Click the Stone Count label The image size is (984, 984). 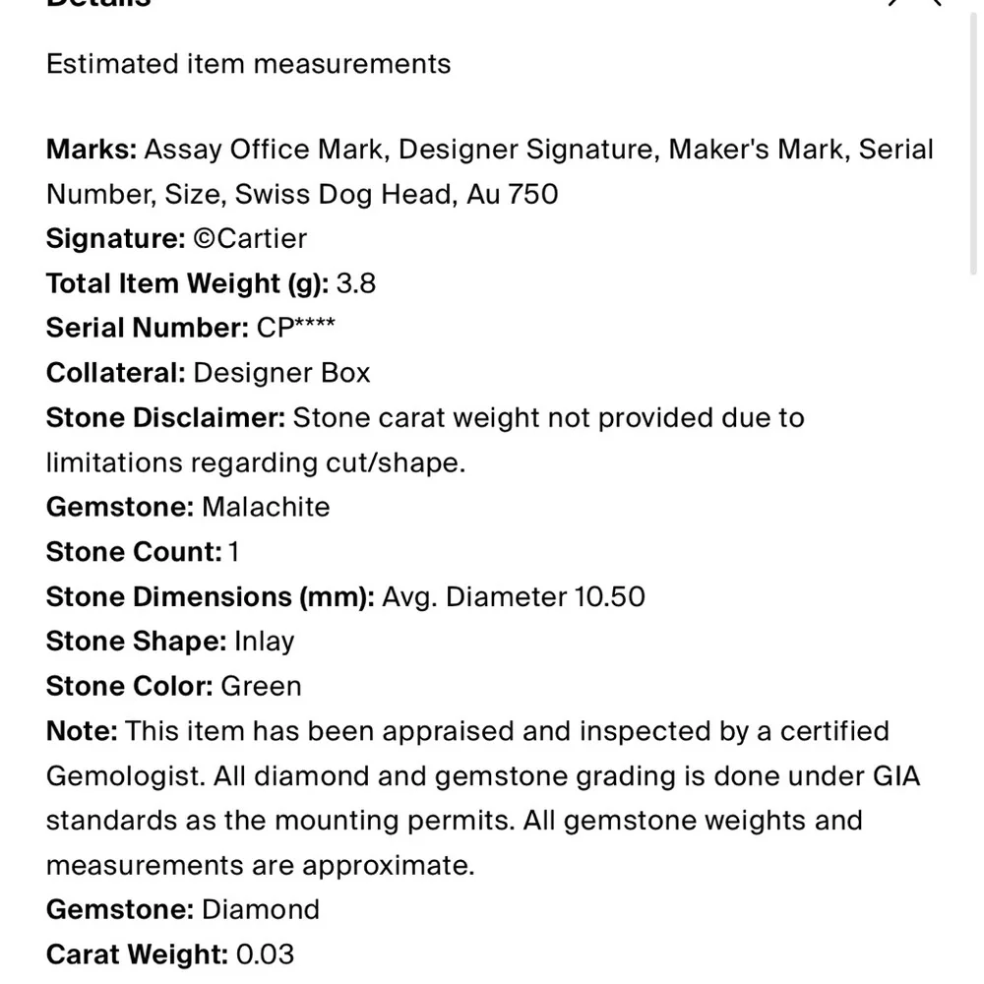coord(133,552)
